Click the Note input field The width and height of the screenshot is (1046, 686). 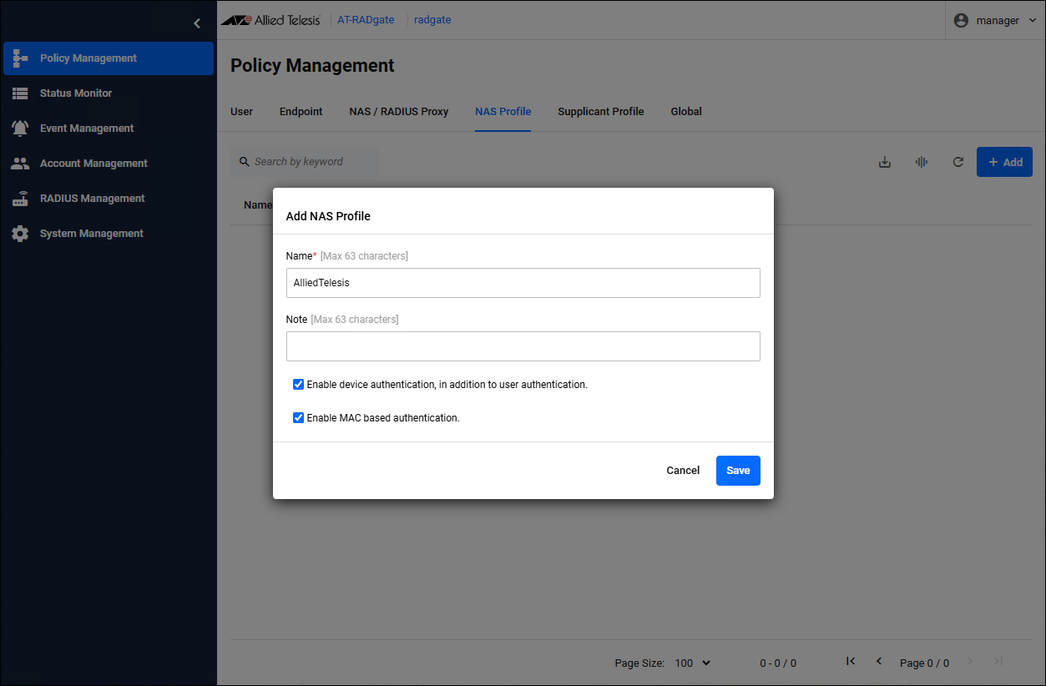click(523, 346)
